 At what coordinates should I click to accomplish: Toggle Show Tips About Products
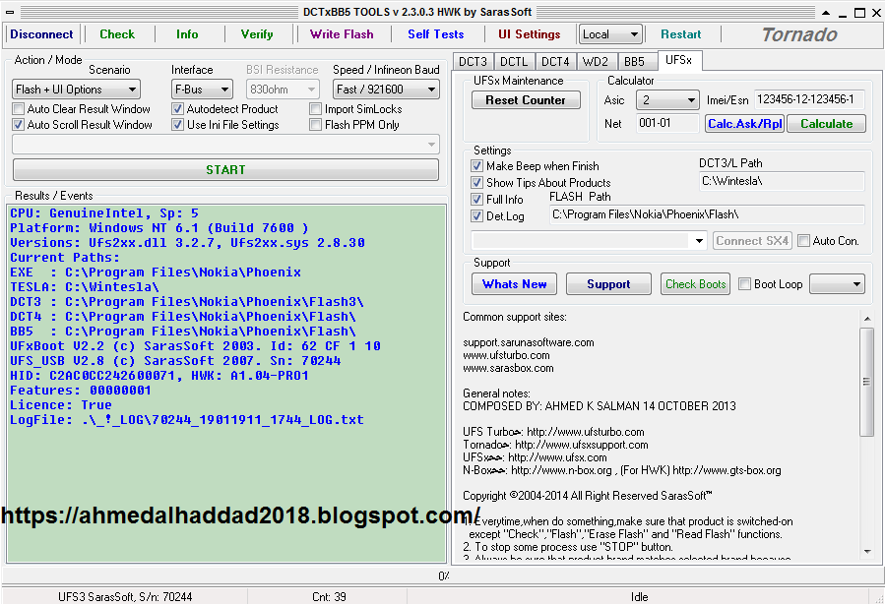(476, 183)
